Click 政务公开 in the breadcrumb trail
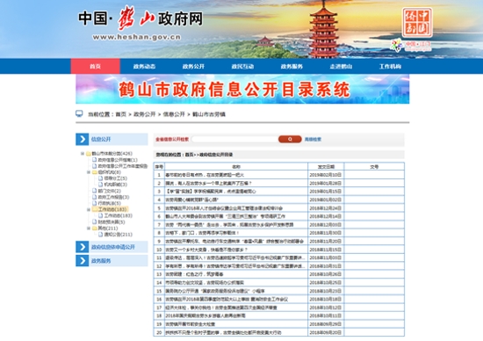483x341 pixels. (145, 114)
